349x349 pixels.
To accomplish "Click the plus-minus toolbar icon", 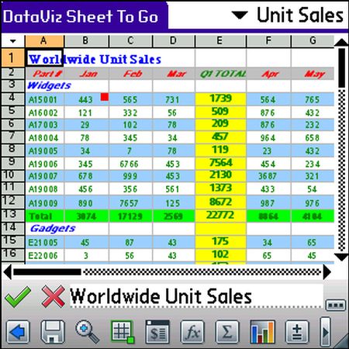I will coord(297,332).
